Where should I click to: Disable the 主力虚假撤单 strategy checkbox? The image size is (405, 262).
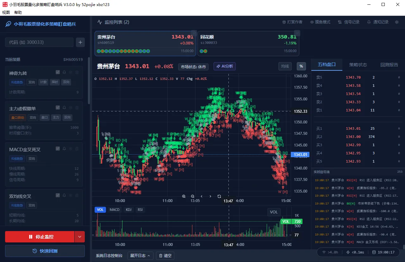pyautogui.click(x=58, y=107)
